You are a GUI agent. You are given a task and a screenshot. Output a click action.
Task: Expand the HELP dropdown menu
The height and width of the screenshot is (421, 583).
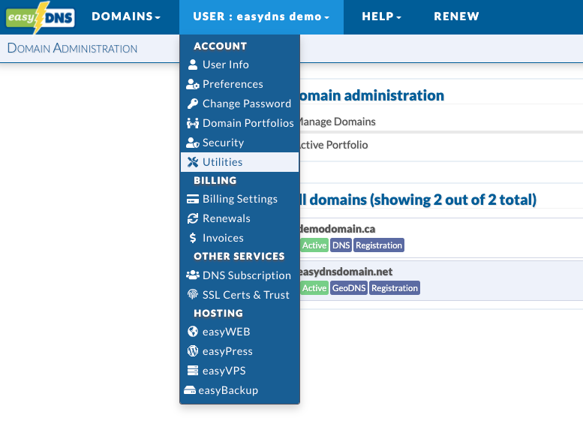pos(381,17)
